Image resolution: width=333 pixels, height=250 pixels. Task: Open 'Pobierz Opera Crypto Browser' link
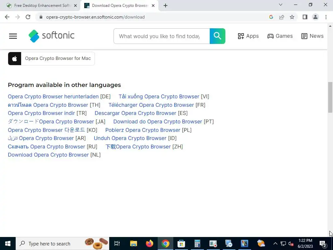(143, 130)
